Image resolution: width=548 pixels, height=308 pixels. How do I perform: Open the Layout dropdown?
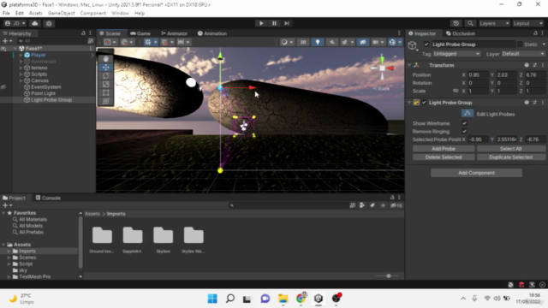click(x=527, y=23)
